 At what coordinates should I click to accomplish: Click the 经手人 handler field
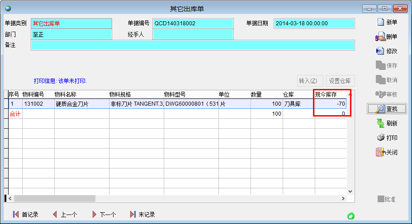coord(193,34)
